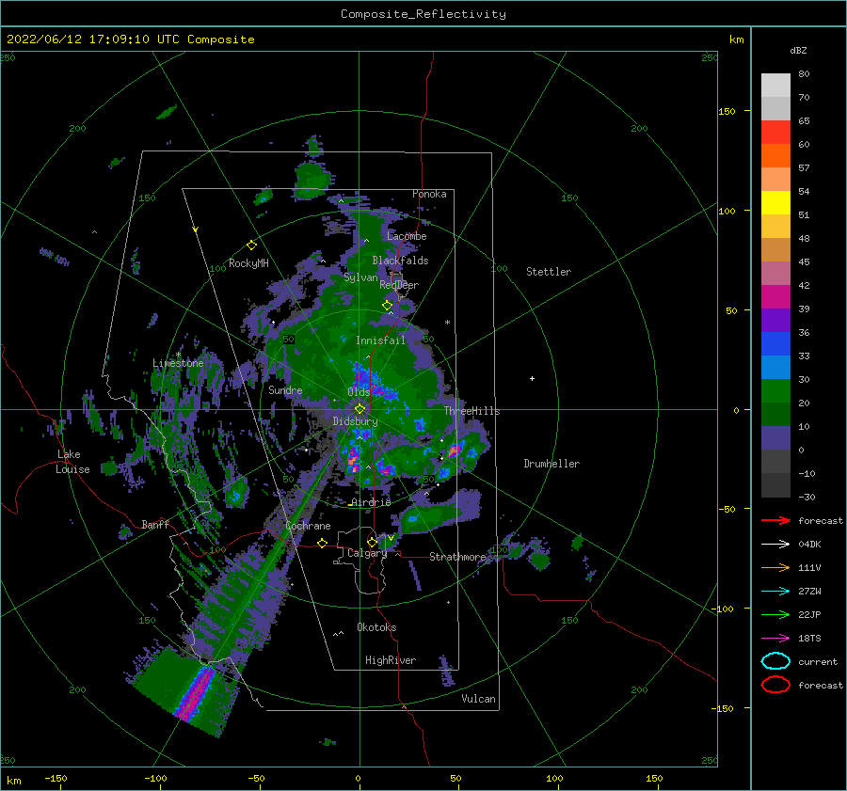This screenshot has height=791, width=847.
Task: Click the magenta beam spike at lower left
Action: [x=196, y=695]
